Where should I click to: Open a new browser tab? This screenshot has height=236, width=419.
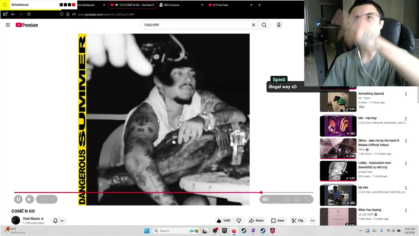point(260,5)
